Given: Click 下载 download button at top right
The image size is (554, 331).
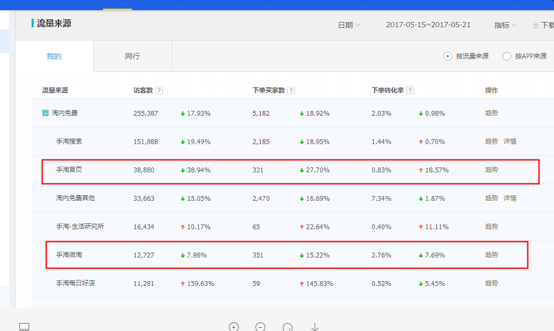Looking at the screenshot, I should pos(543,25).
